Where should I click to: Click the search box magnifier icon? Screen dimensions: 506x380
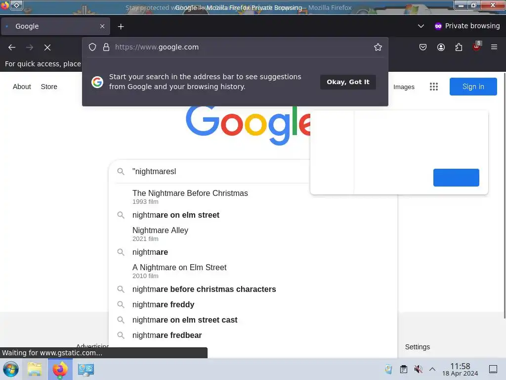click(x=121, y=172)
